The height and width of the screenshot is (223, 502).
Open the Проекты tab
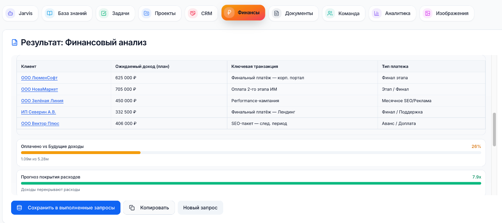click(160, 13)
